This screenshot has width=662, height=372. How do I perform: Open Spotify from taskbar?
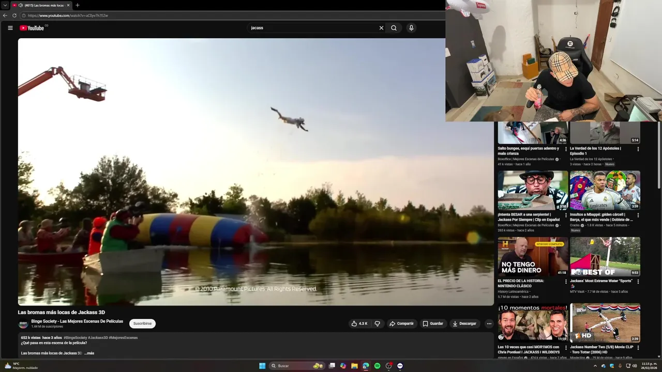377,366
